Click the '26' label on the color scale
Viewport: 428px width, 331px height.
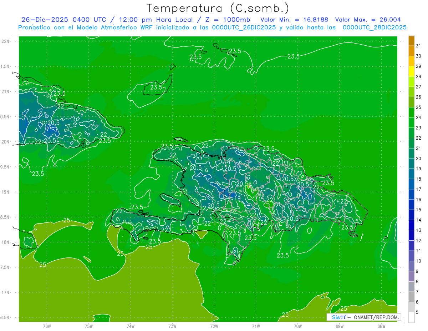(418, 97)
